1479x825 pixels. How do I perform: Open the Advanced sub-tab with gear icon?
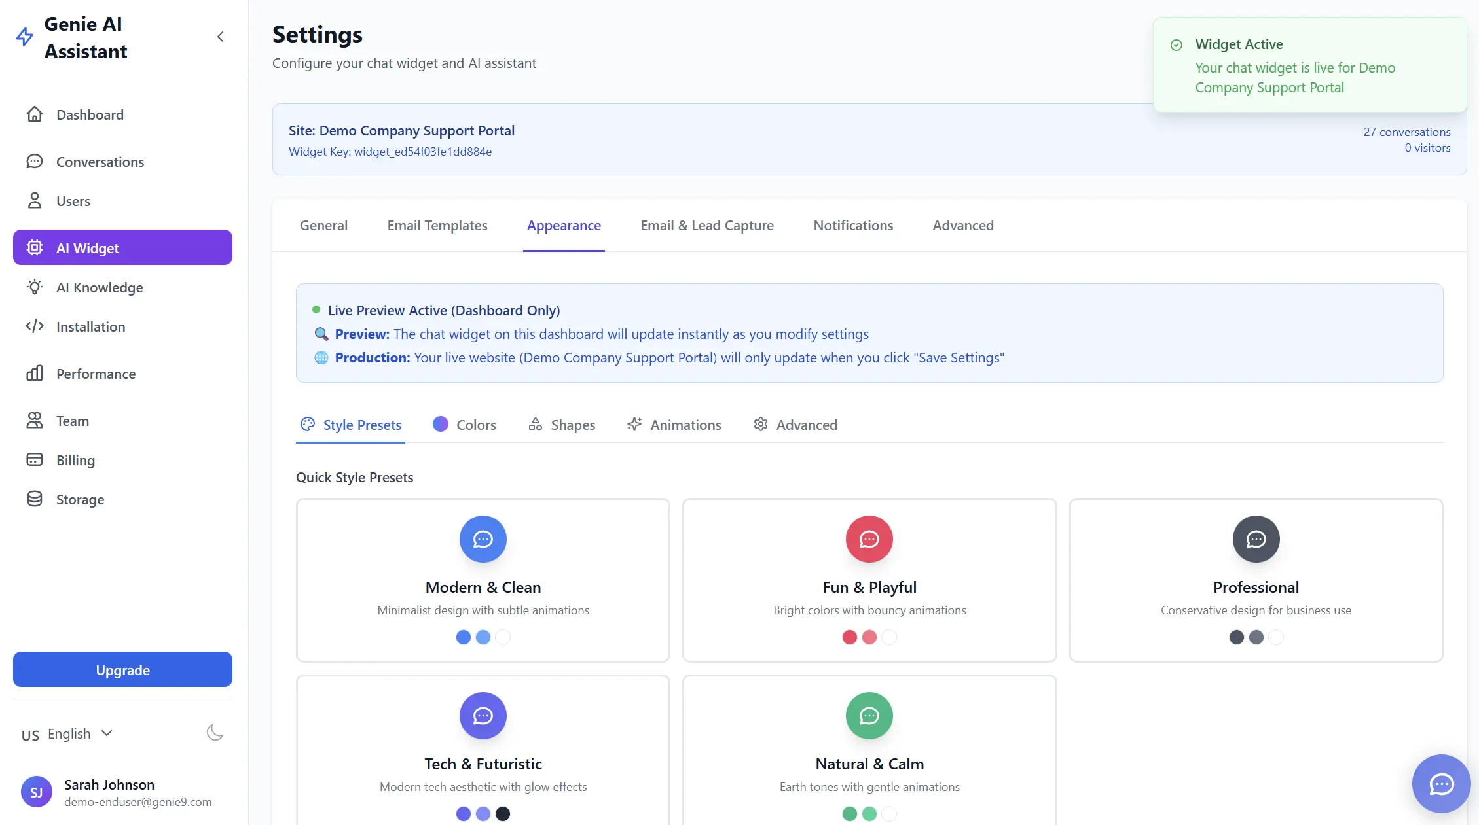tap(795, 425)
